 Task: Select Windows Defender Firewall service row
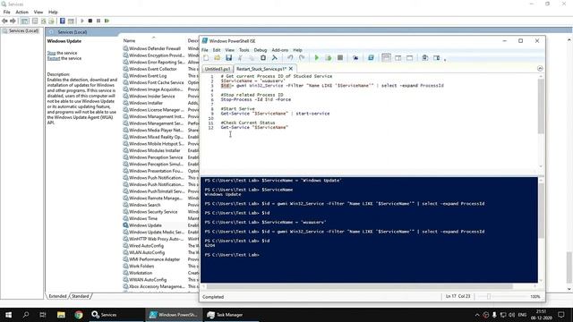click(155, 48)
